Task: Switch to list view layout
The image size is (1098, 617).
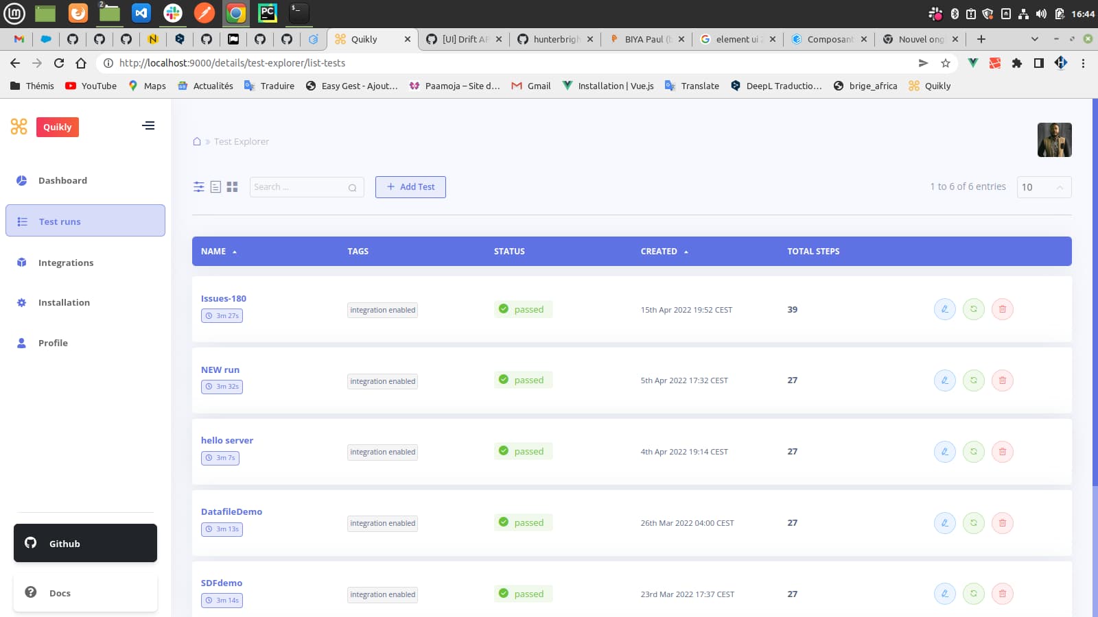Action: tap(215, 187)
